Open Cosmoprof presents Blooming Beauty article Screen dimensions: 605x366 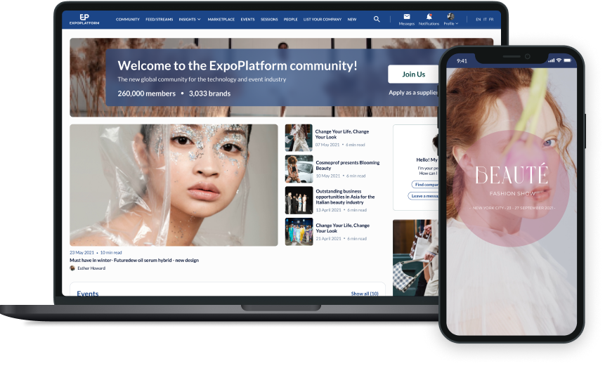tap(348, 166)
